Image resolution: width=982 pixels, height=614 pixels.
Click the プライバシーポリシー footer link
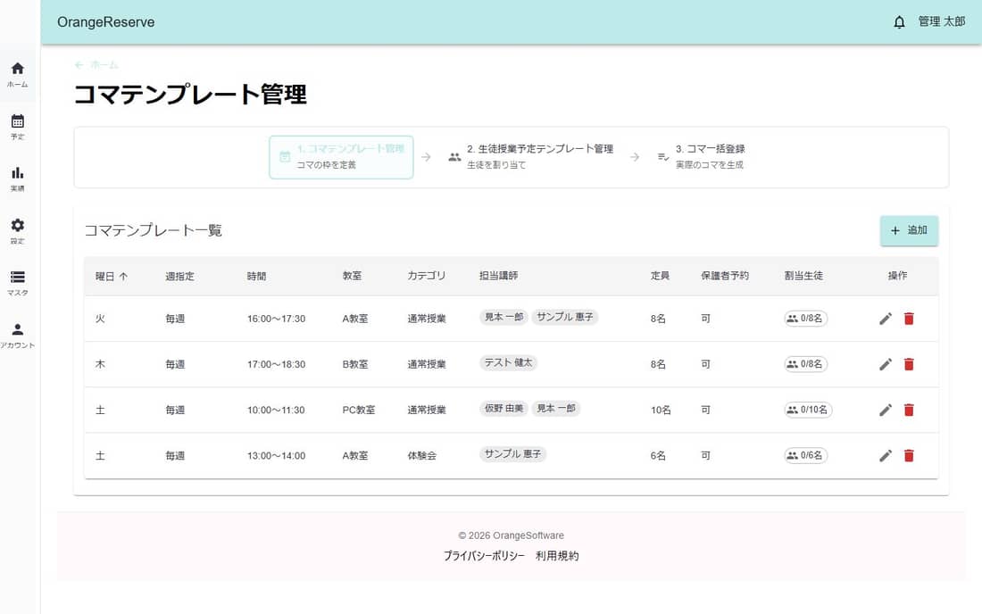484,556
